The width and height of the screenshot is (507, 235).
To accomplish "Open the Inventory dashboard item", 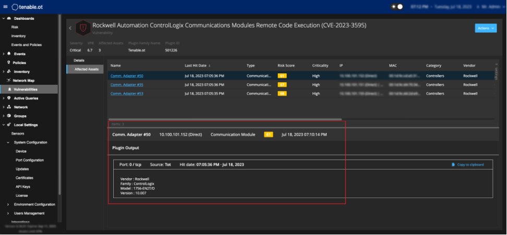I will 18,36.
